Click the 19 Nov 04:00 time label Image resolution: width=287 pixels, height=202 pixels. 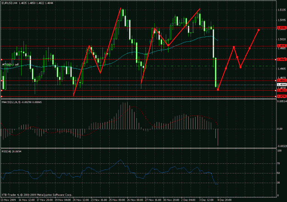[x=63, y=200]
